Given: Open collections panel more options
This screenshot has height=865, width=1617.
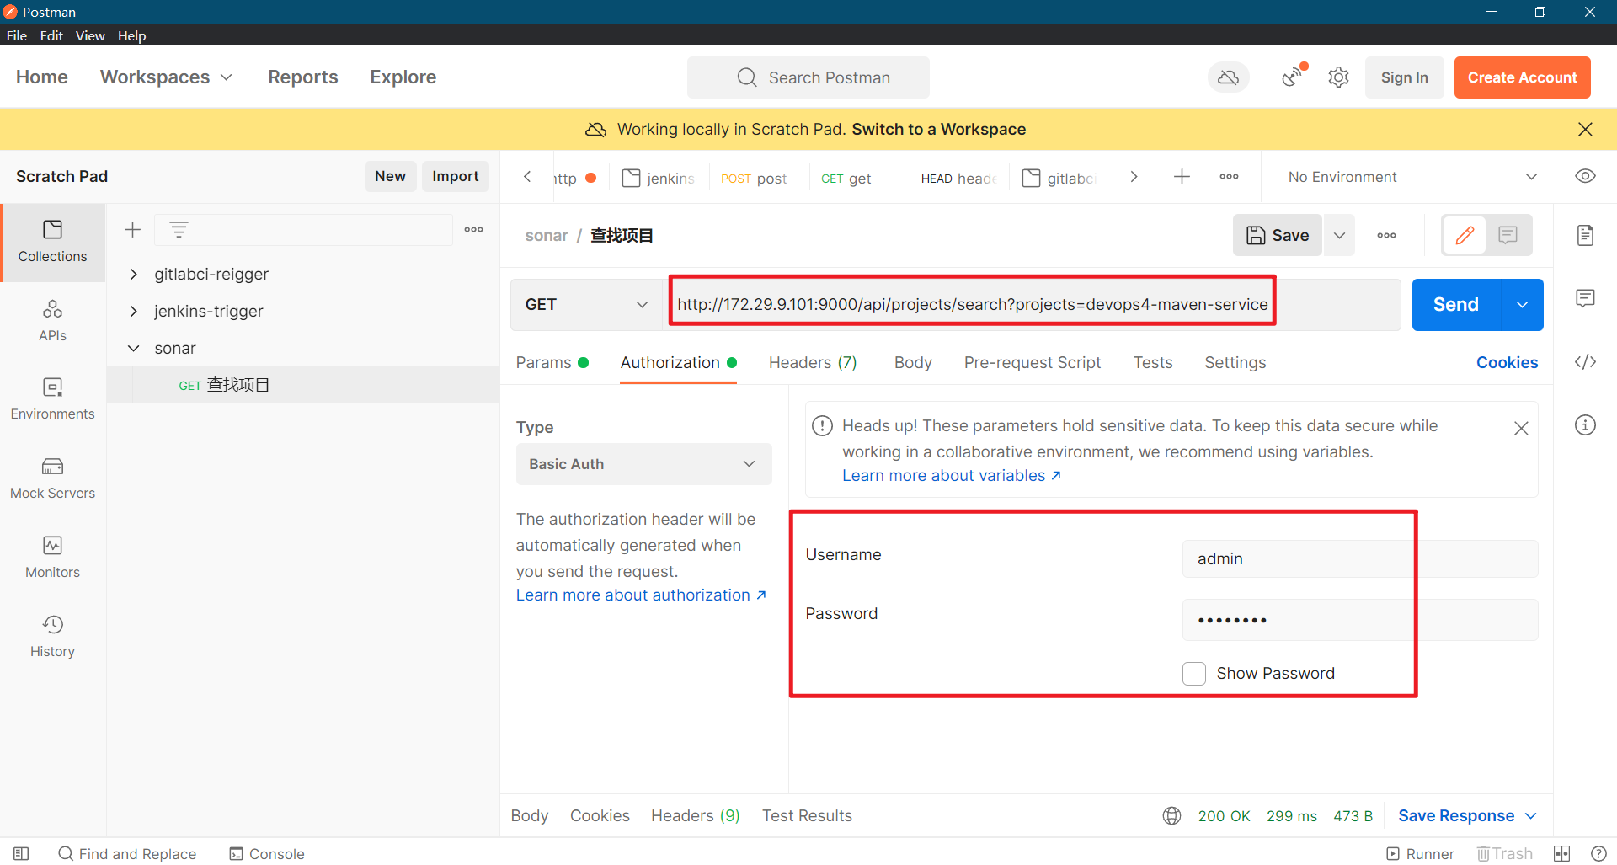Looking at the screenshot, I should pos(473,229).
